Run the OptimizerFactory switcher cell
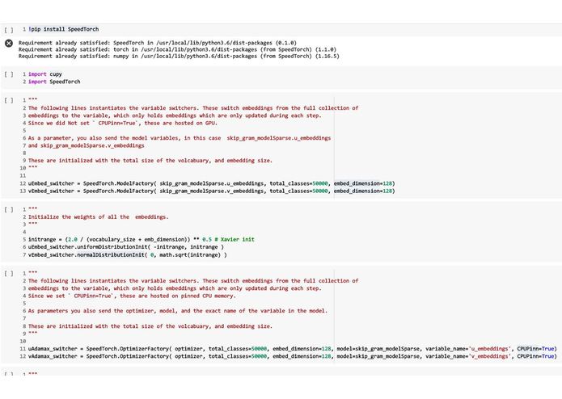 [x=9, y=274]
